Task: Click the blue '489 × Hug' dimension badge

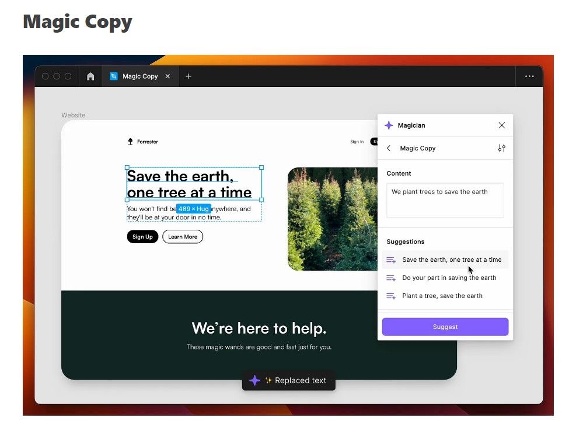Action: tap(193, 208)
